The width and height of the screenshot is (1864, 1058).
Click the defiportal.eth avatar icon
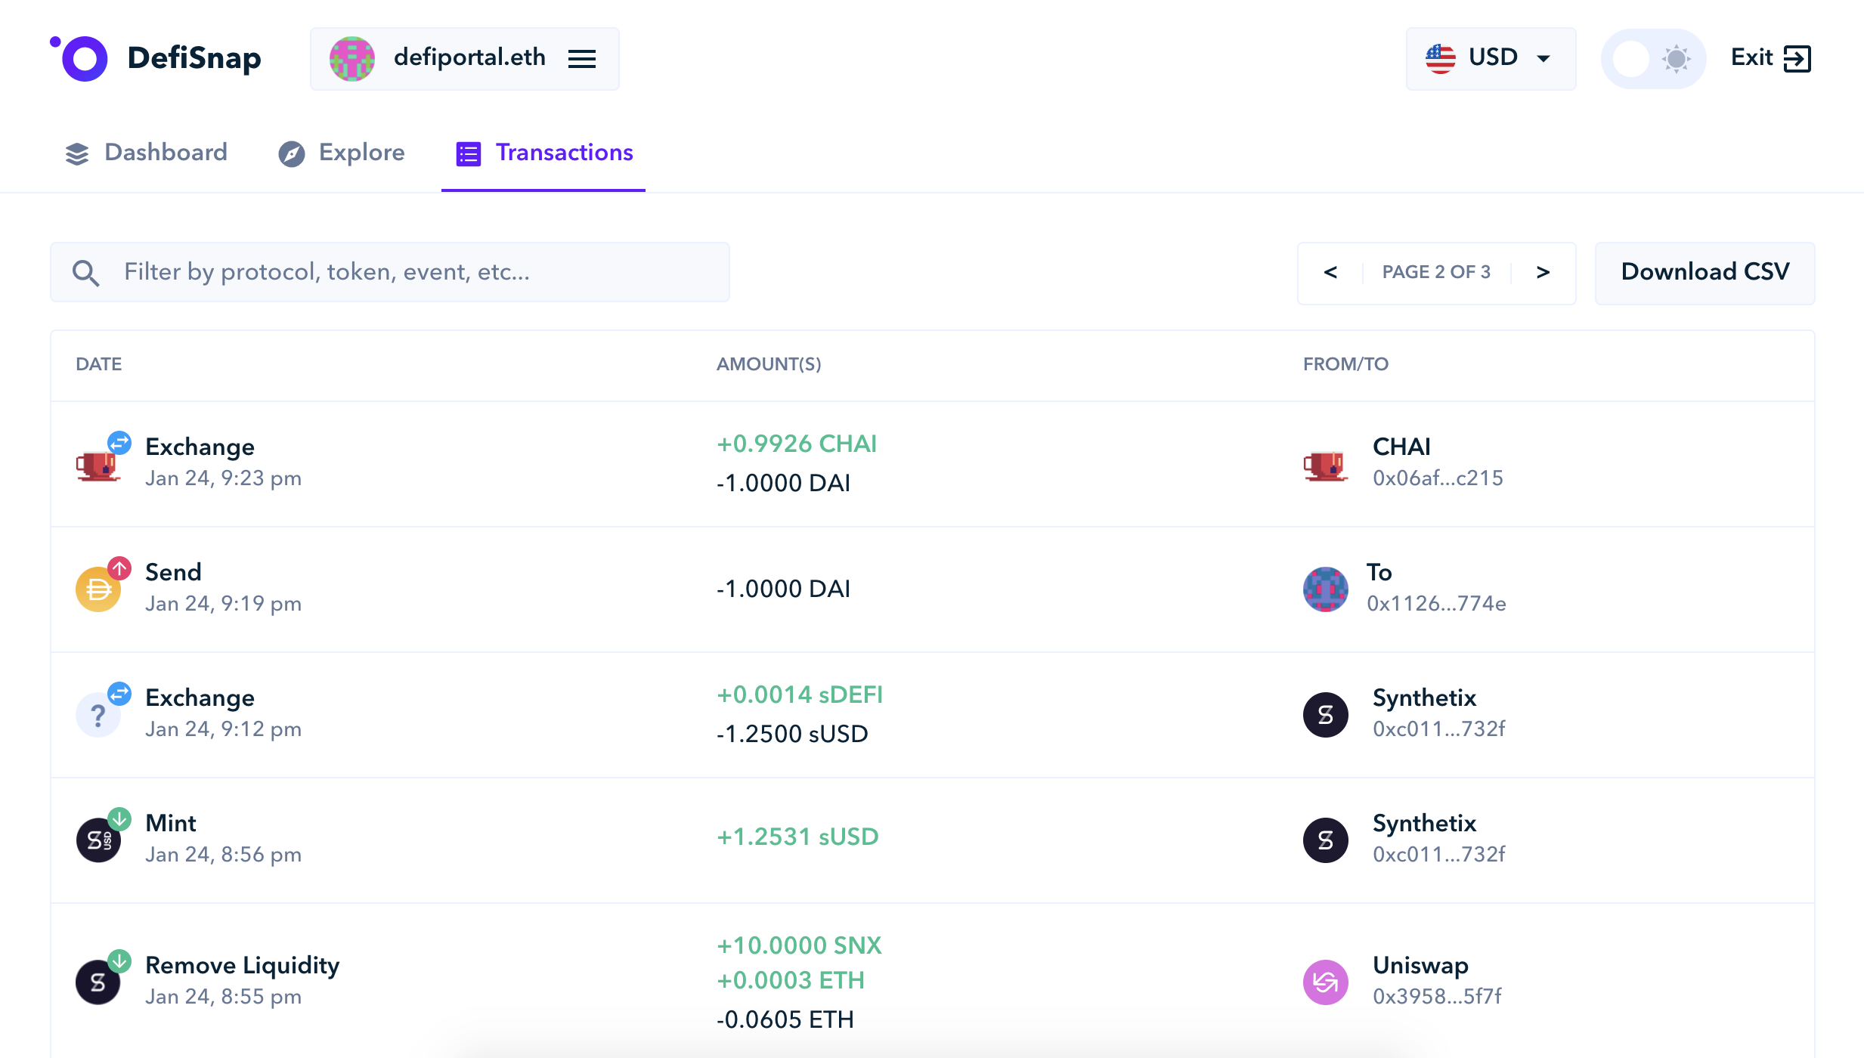pyautogui.click(x=352, y=58)
